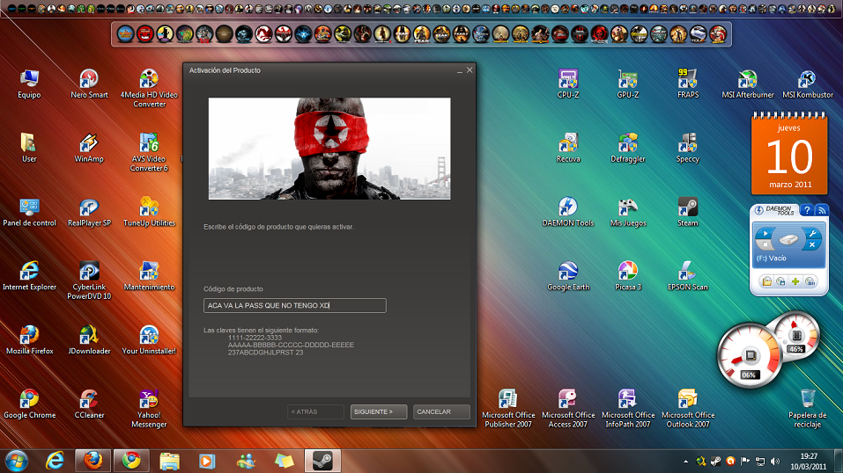The height and width of the screenshot is (473, 843).
Task: Select the CCleaner desktop icon
Action: click(89, 404)
